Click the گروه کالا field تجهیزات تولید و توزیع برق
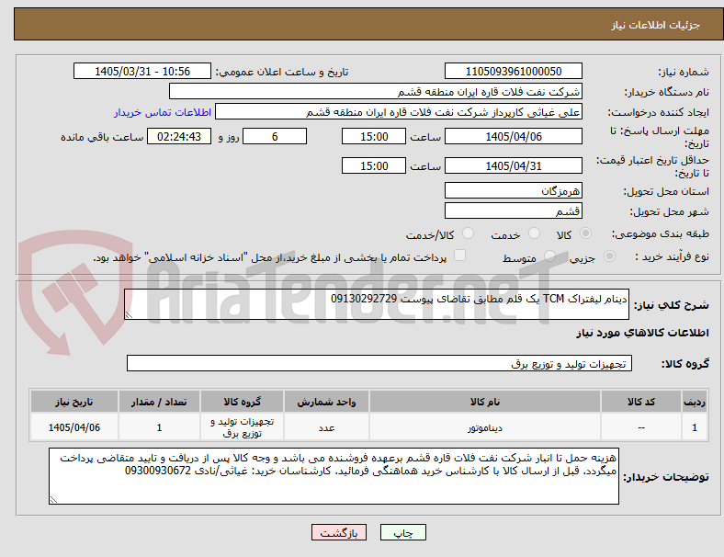Viewport: 724px width, 557px height. [379, 363]
